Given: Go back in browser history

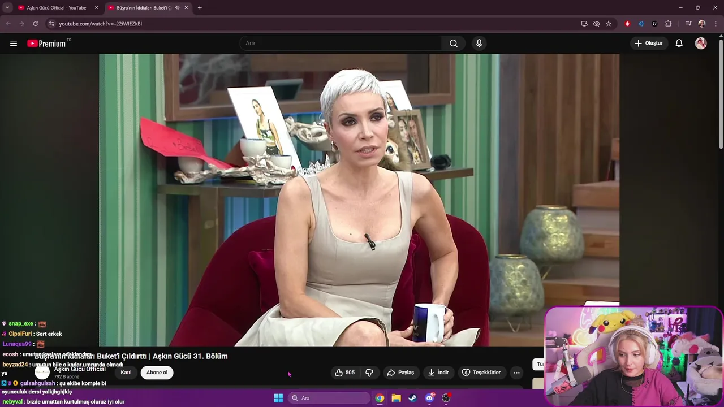Looking at the screenshot, I should click(x=8, y=24).
